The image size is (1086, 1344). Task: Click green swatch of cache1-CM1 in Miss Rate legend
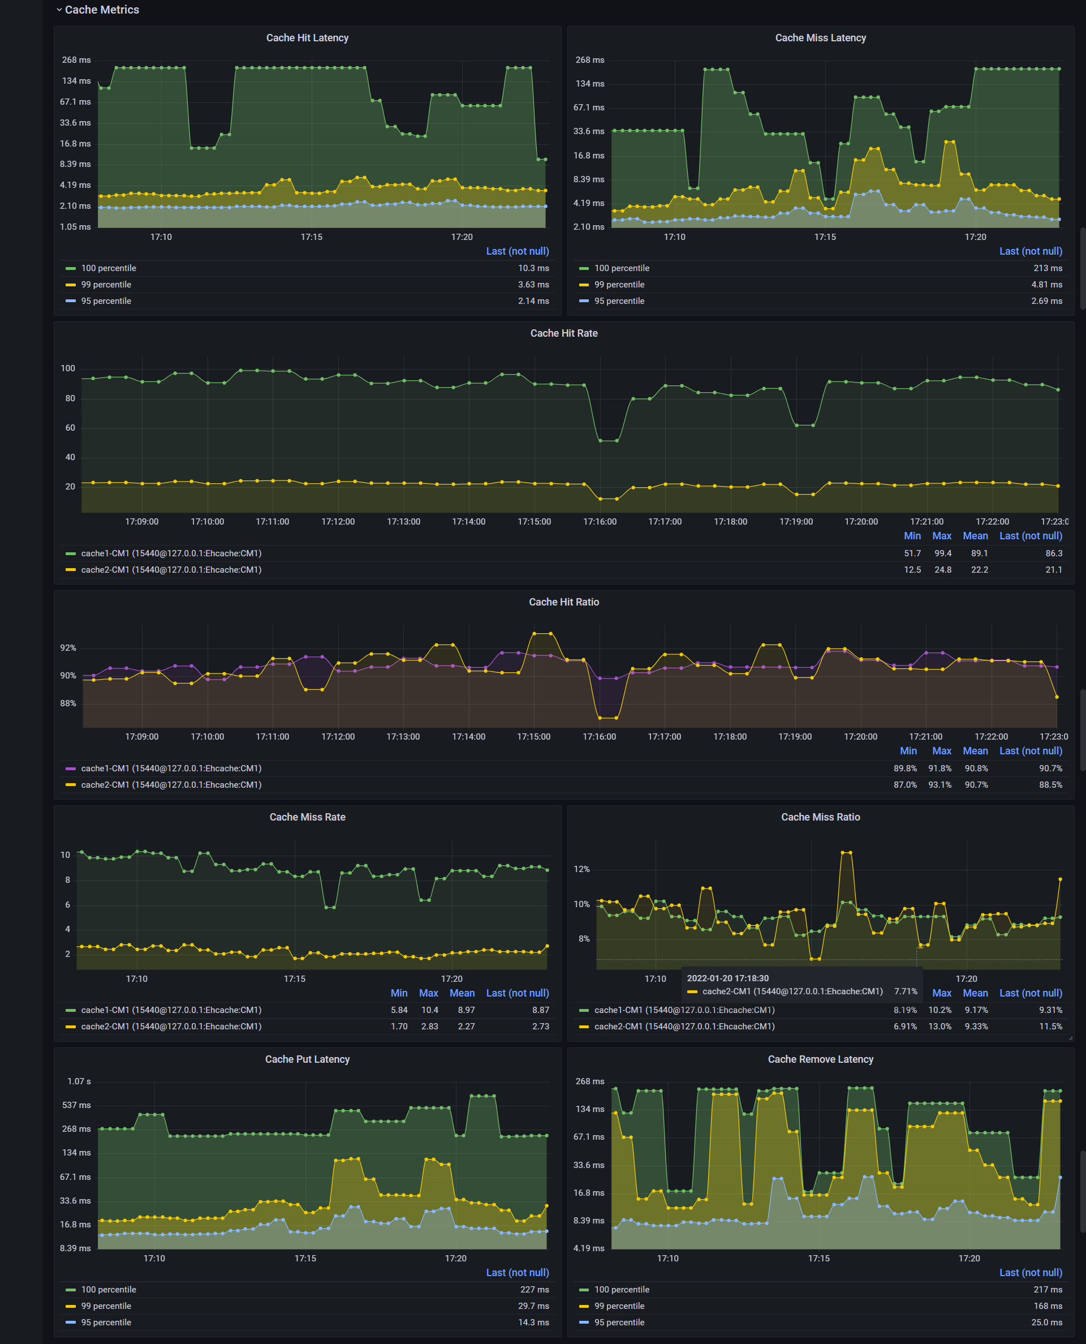[x=71, y=1010]
